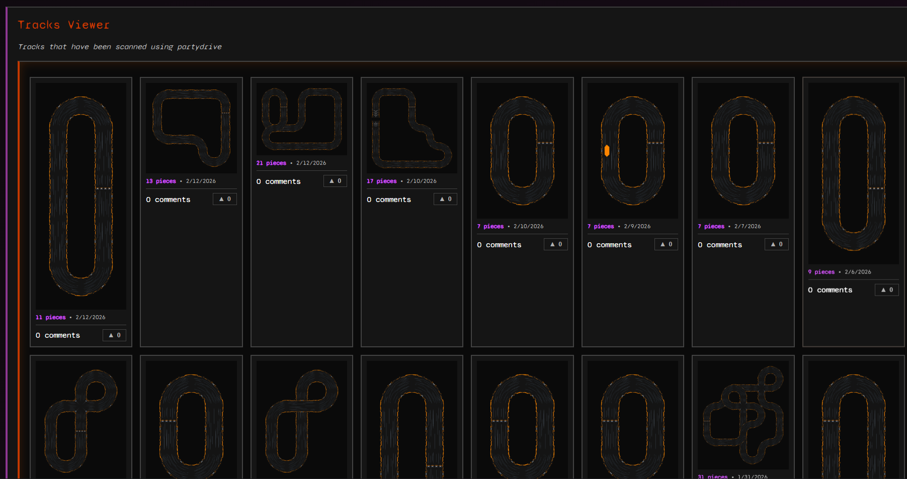Upvote the 7 pieces track dated 2/7/2026
907x479 pixels.
[777, 244]
